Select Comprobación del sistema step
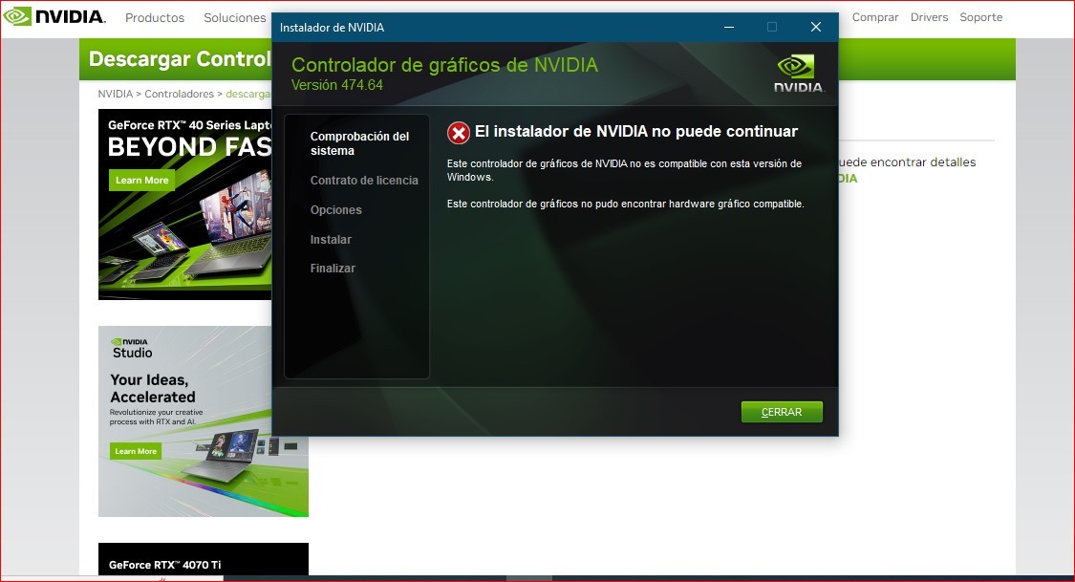This screenshot has height=582, width=1075. click(359, 143)
